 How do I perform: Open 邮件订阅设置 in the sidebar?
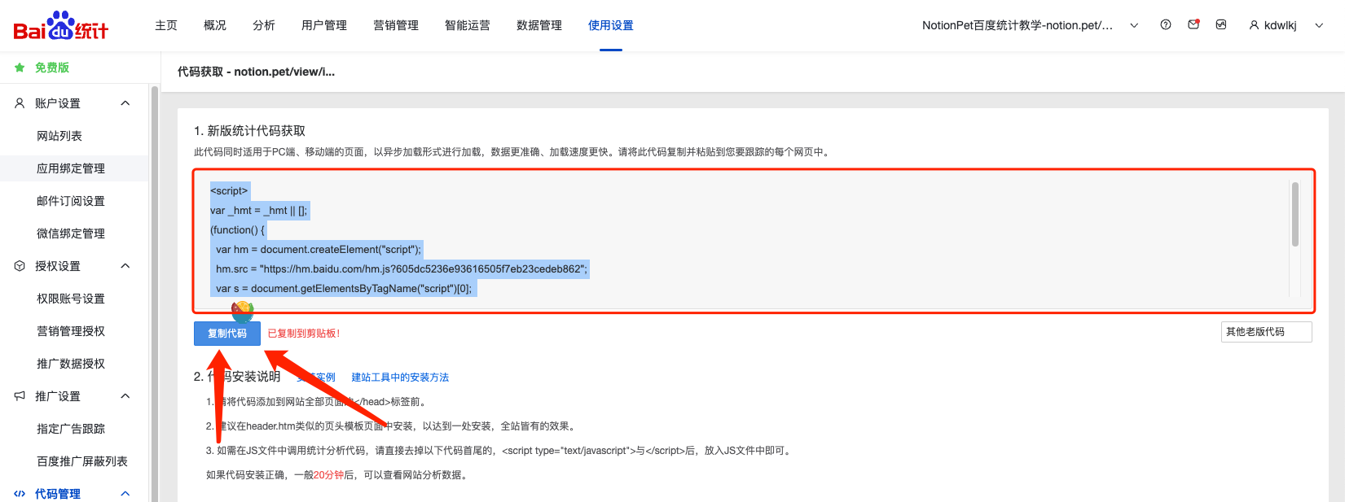point(71,201)
